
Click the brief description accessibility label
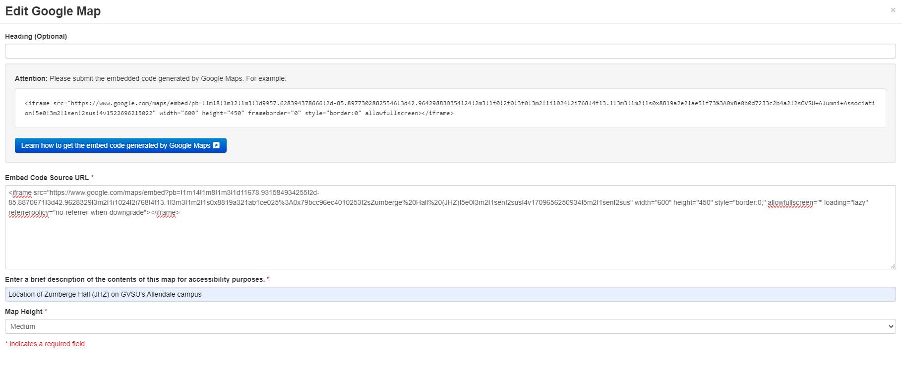(134, 279)
